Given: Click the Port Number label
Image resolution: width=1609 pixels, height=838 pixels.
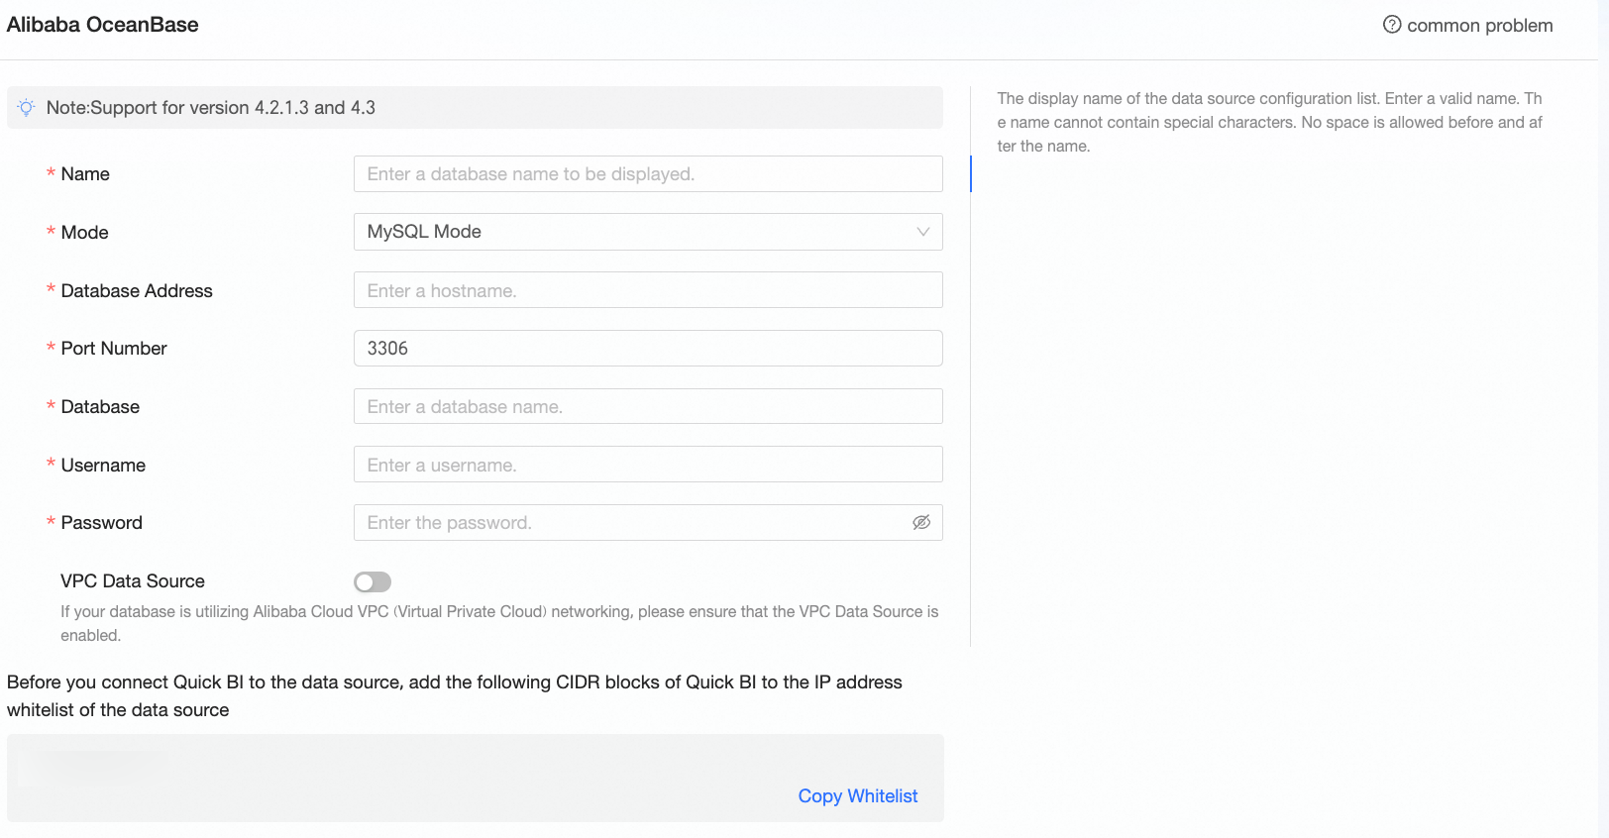Looking at the screenshot, I should [114, 349].
